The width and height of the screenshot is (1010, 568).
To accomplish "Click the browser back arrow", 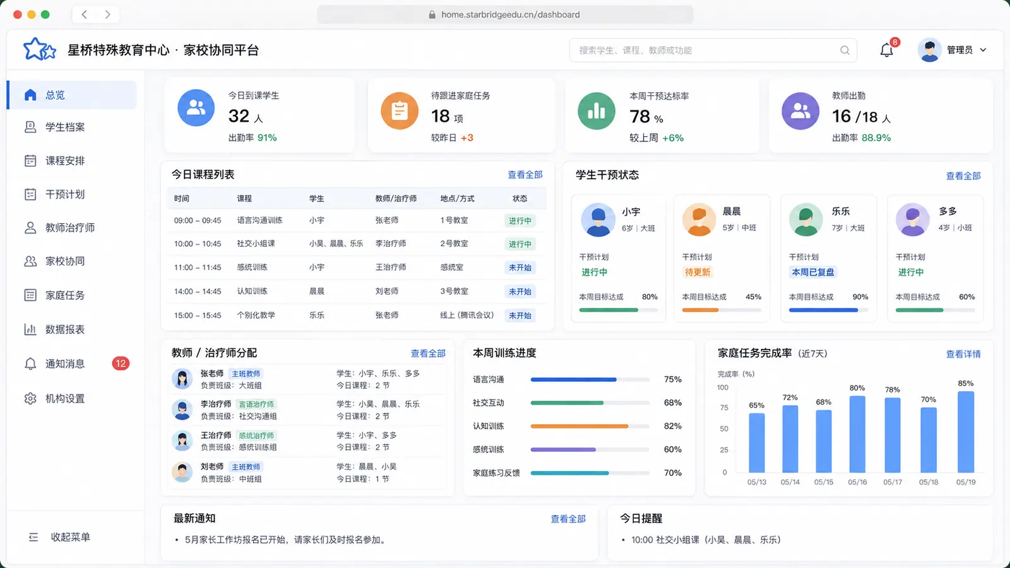I will (84, 15).
